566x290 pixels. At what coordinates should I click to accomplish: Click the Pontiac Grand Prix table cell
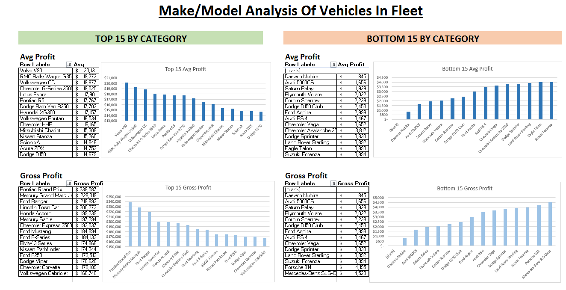tap(46, 189)
